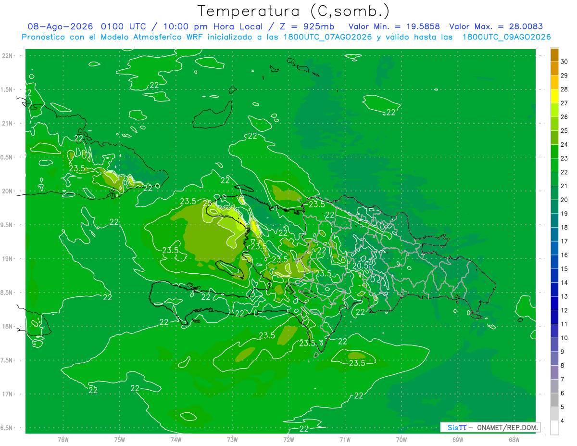Select the gray swatch between 5 and 6
Screen dimensions: 577x446
[554, 400]
